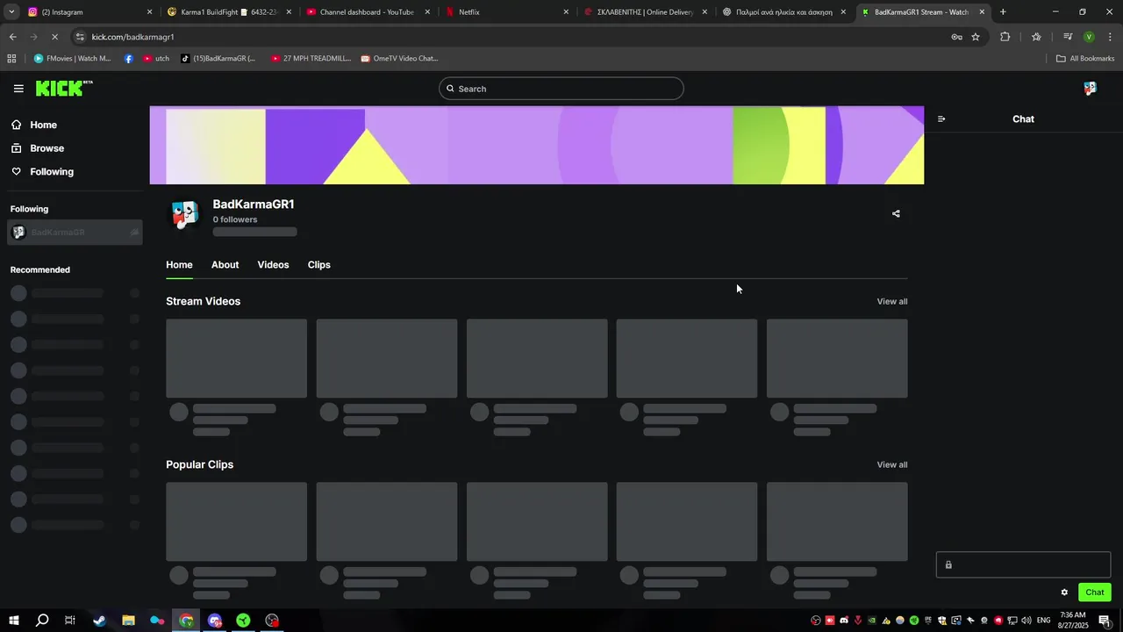1123x632 pixels.
Task: Click ENG language indicator in tray
Action: (1044, 621)
